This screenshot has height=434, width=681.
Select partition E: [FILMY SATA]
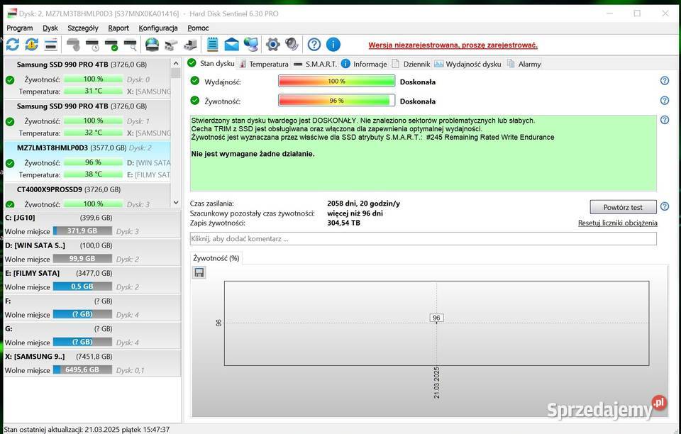92,280
